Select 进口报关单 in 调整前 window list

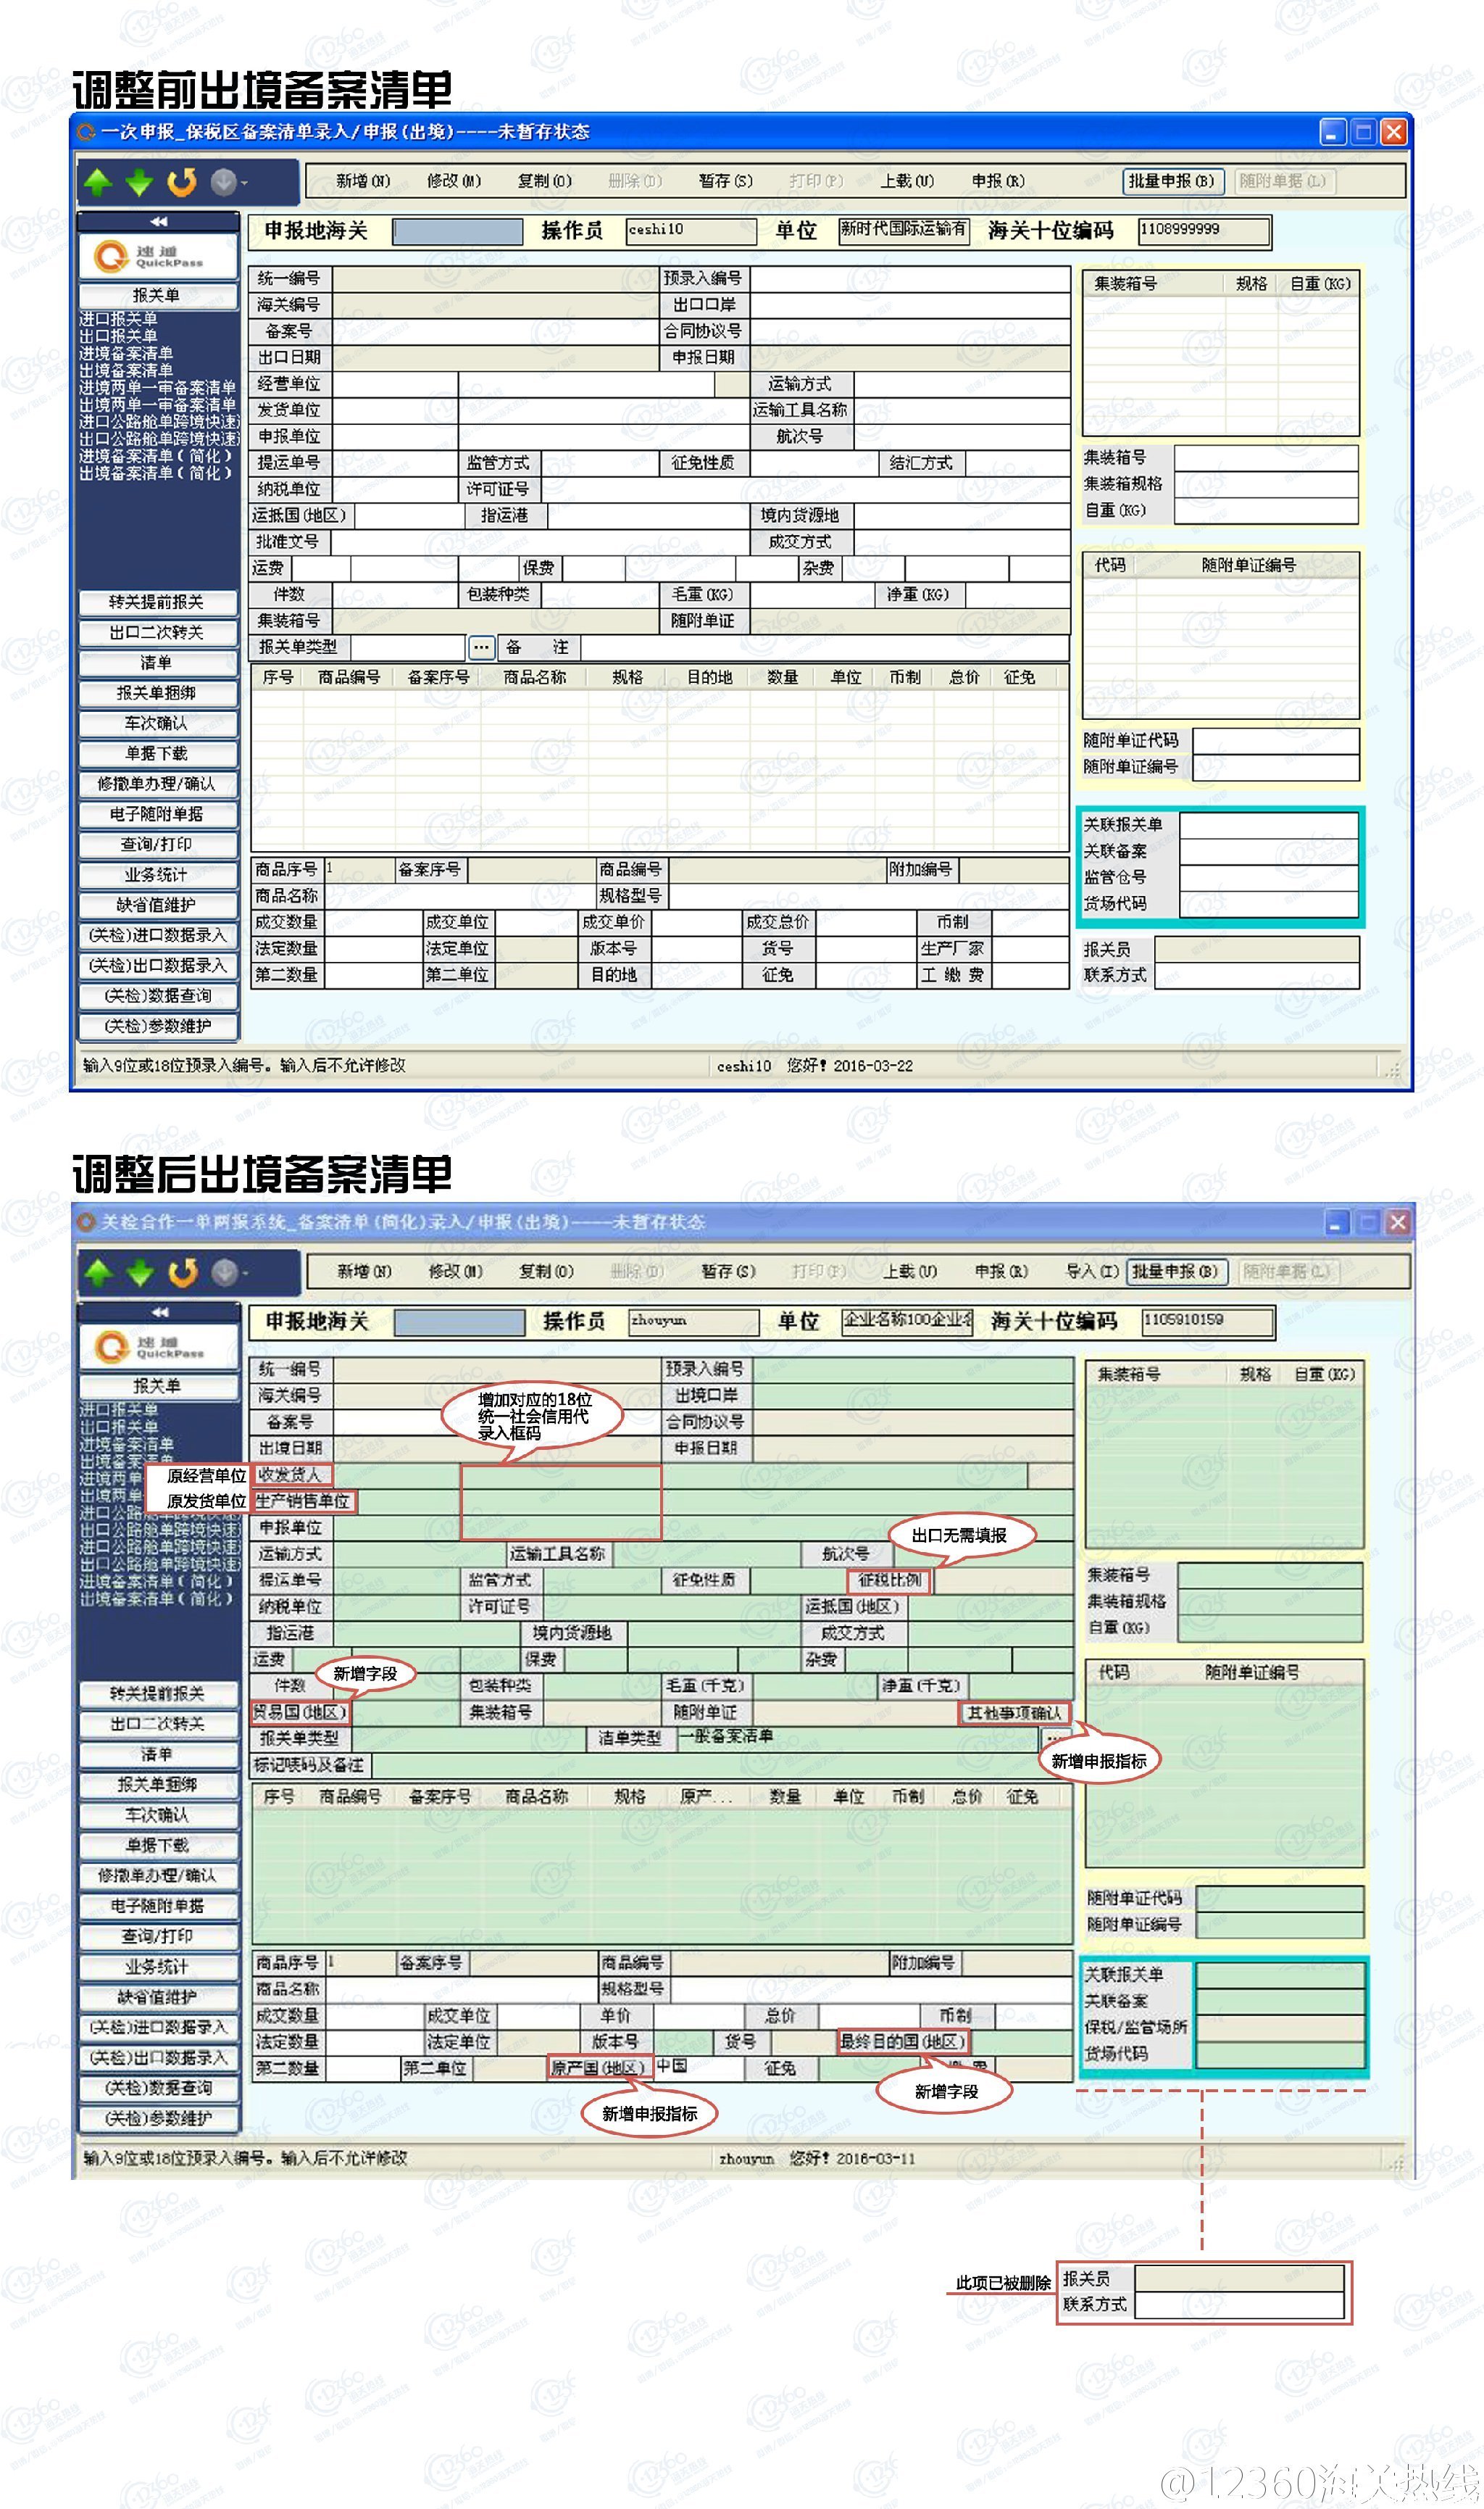tap(119, 319)
